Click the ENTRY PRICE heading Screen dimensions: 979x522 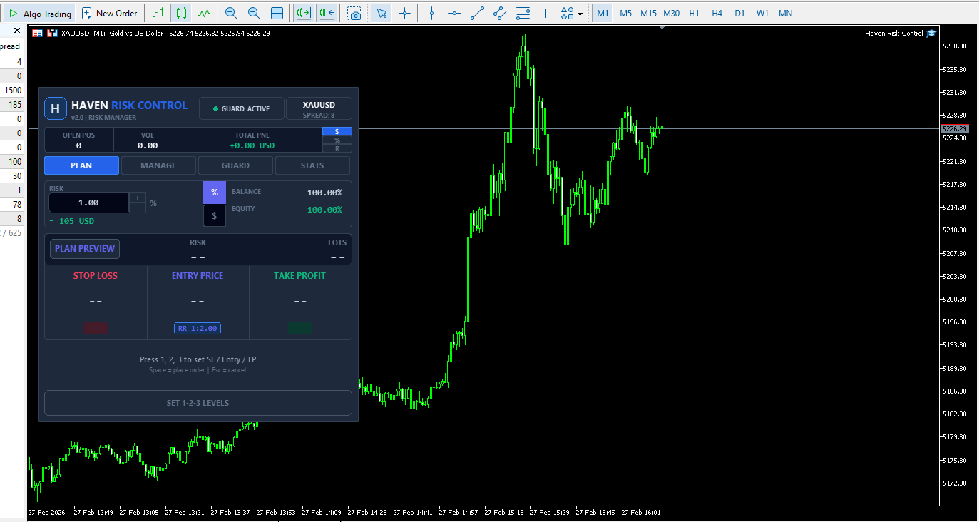[198, 276]
